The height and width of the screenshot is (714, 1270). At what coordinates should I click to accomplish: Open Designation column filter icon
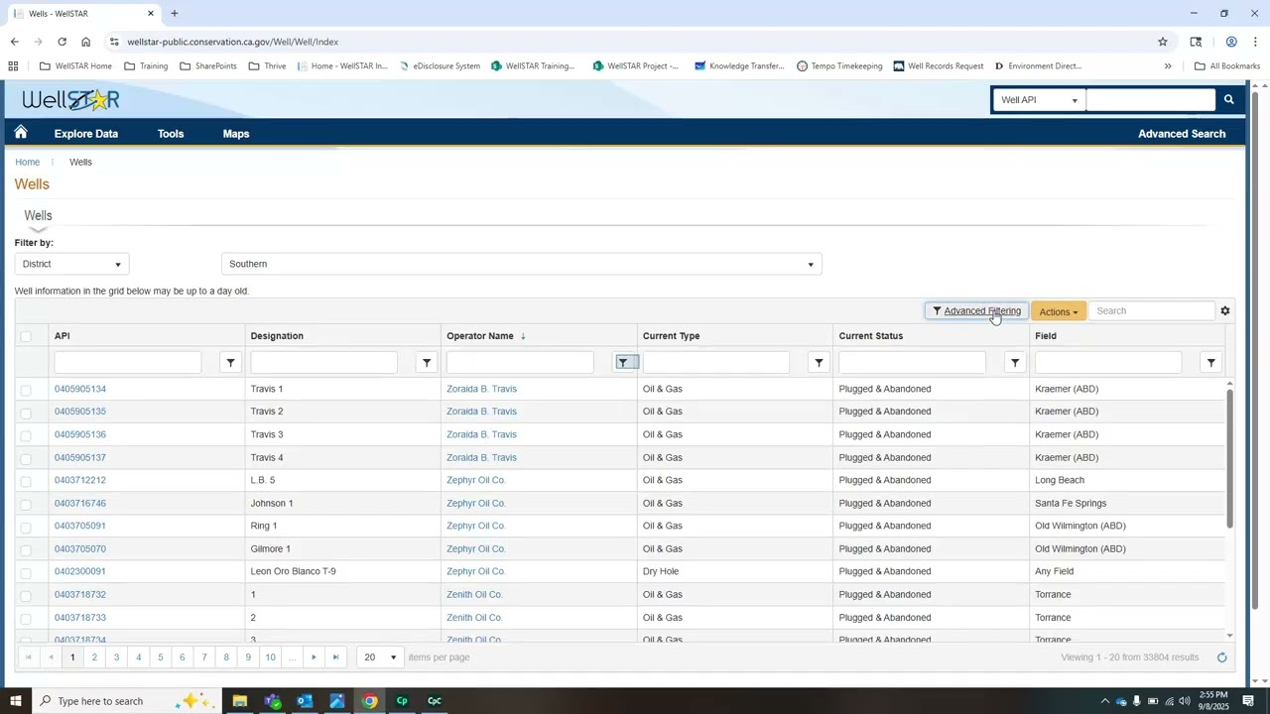tap(427, 363)
